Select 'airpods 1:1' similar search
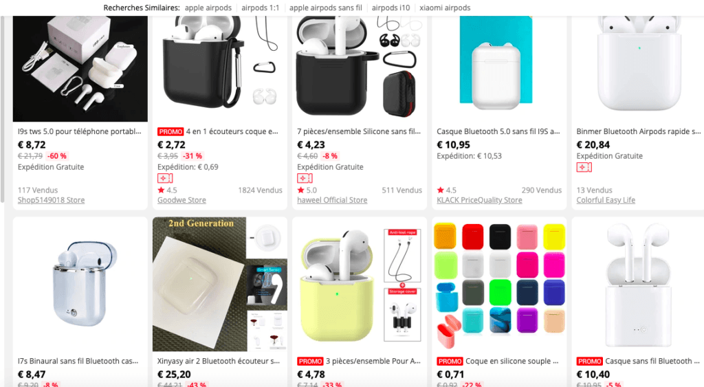This screenshot has width=704, height=387. 261,8
